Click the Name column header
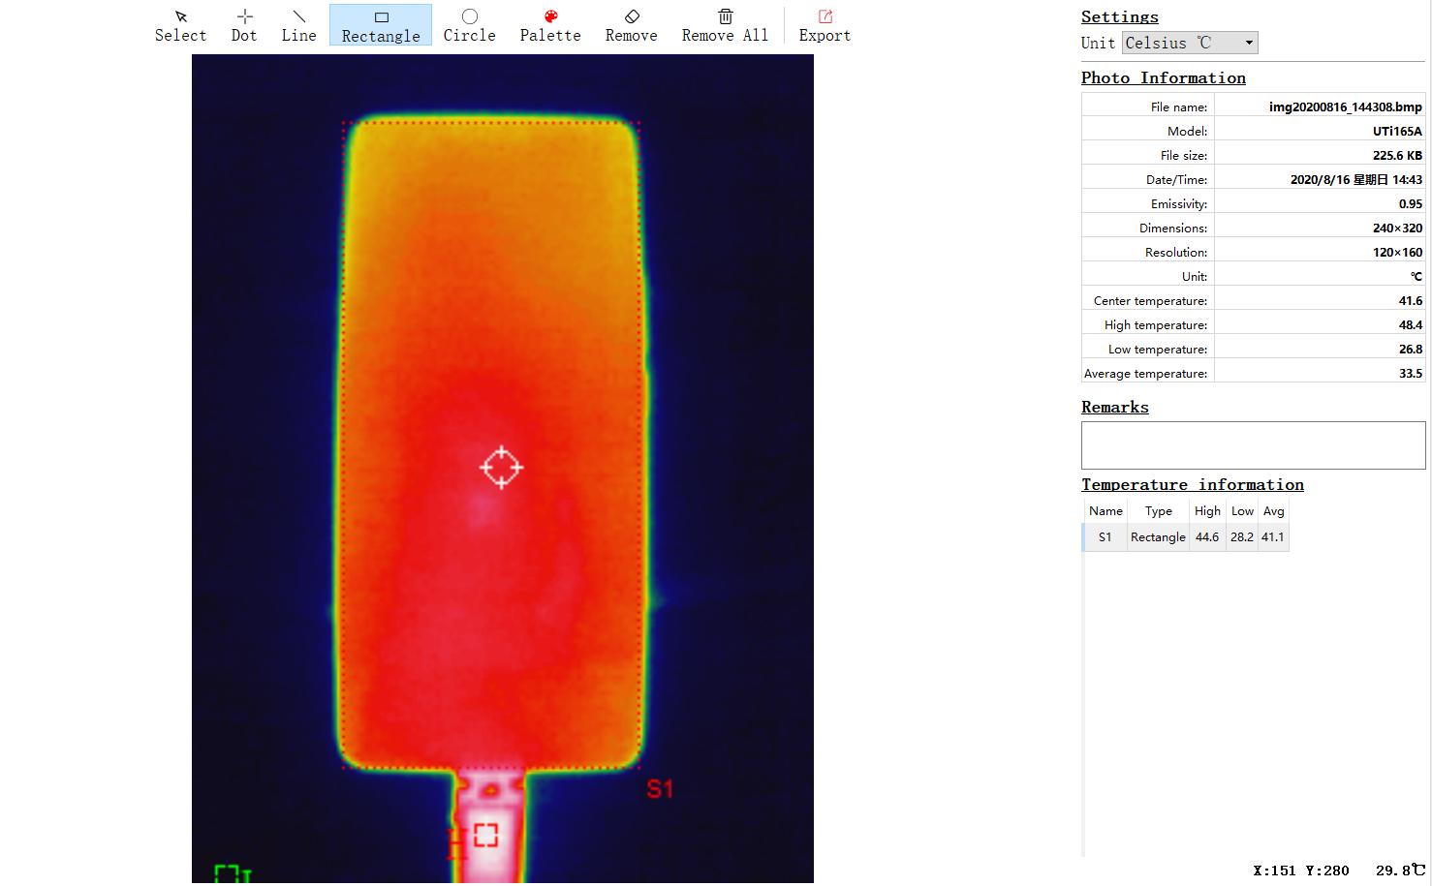The image size is (1432, 886). pyautogui.click(x=1105, y=511)
